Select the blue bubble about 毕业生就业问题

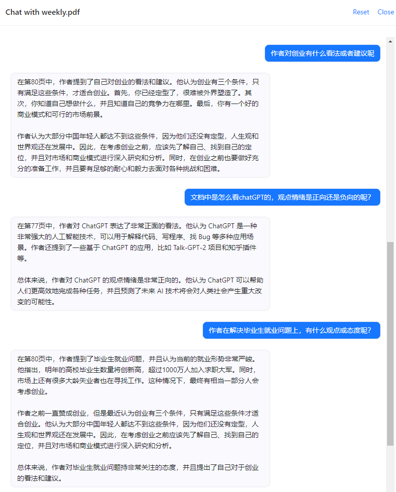pyautogui.click(x=291, y=330)
